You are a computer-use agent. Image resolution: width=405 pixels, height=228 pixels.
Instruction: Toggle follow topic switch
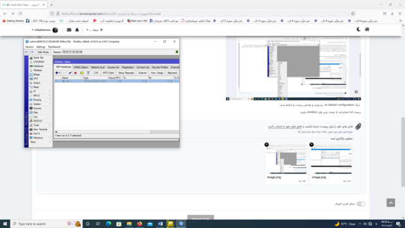click(361, 204)
